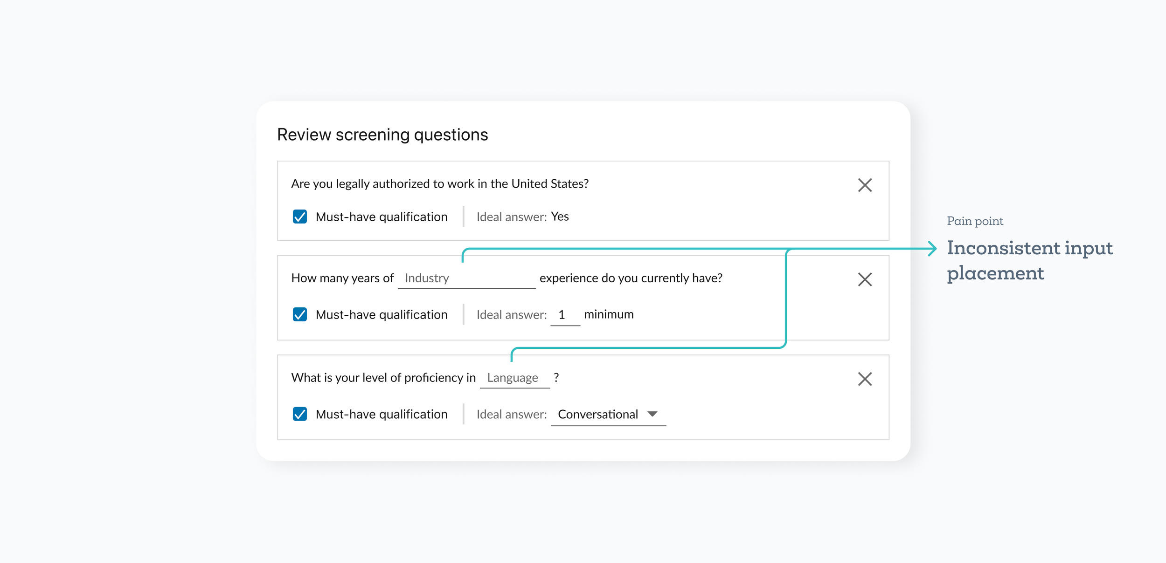Image resolution: width=1166 pixels, height=563 pixels.
Task: Uncheck must-have for work authorization question
Action: [x=299, y=217]
